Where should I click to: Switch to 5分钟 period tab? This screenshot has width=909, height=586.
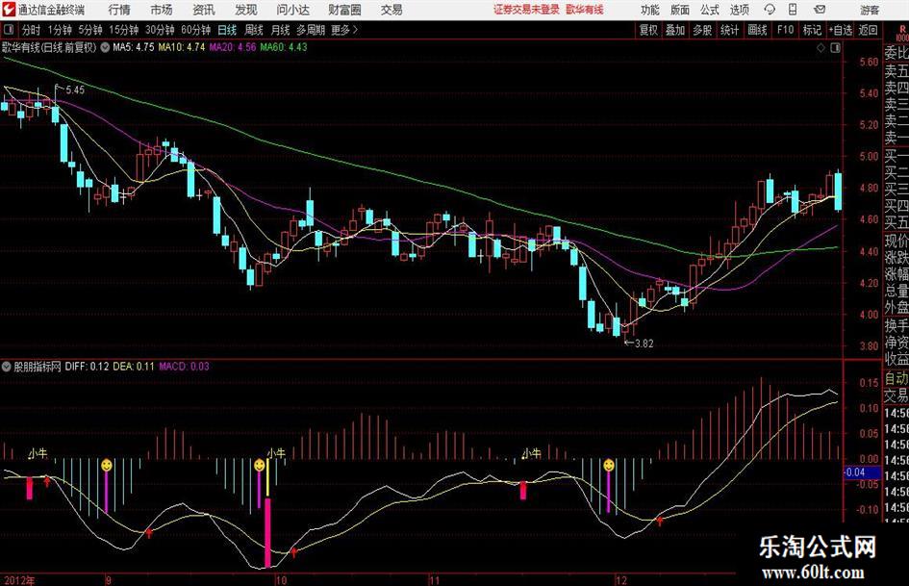point(89,30)
